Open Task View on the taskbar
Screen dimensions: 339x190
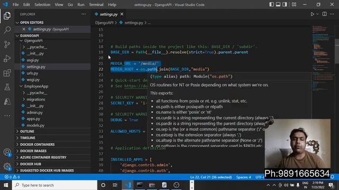pyautogui.click(x=115, y=185)
